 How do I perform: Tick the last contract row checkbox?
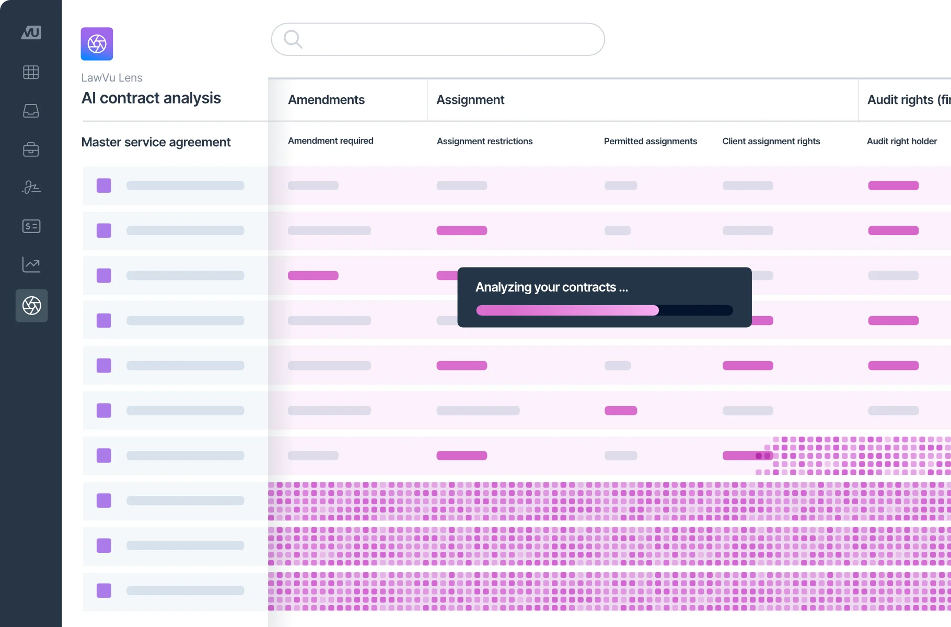[103, 590]
